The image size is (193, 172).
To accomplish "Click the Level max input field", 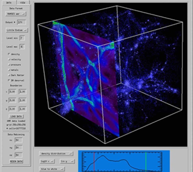I will click(22, 47).
